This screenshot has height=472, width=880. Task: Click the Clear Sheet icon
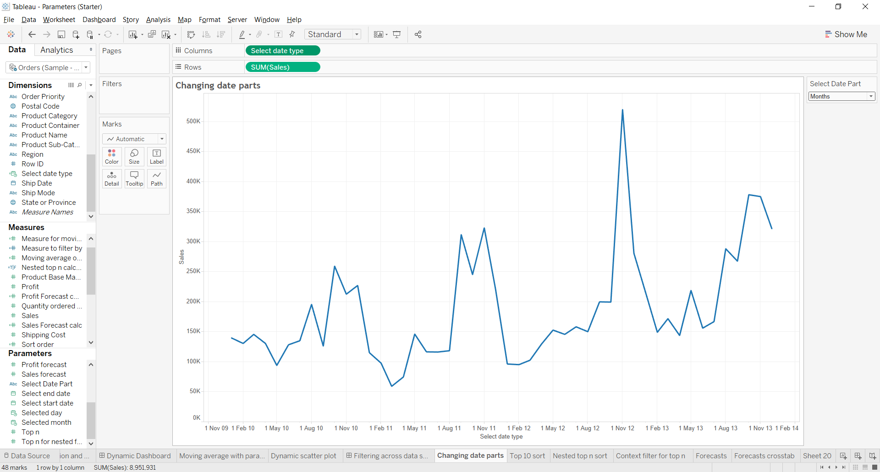point(166,34)
